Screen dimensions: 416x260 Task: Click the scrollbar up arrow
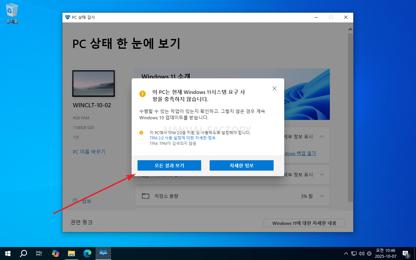pos(350,30)
